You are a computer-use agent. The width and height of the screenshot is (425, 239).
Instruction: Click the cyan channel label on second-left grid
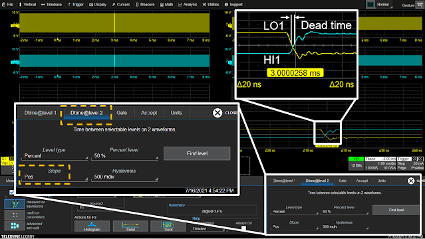(x=15, y=62)
